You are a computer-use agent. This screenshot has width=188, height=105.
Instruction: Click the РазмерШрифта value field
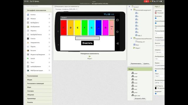pyautogui.click(x=160, y=34)
